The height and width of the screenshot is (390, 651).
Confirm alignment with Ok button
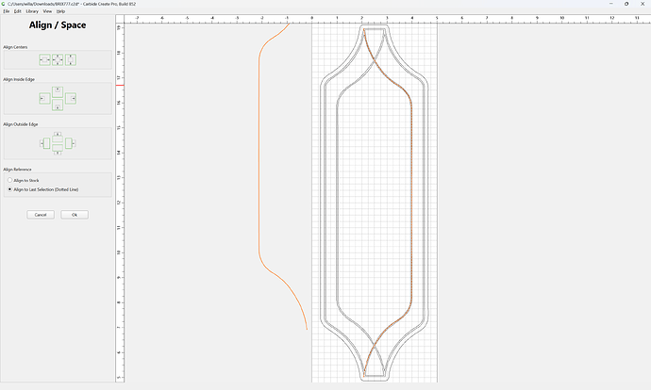click(75, 215)
